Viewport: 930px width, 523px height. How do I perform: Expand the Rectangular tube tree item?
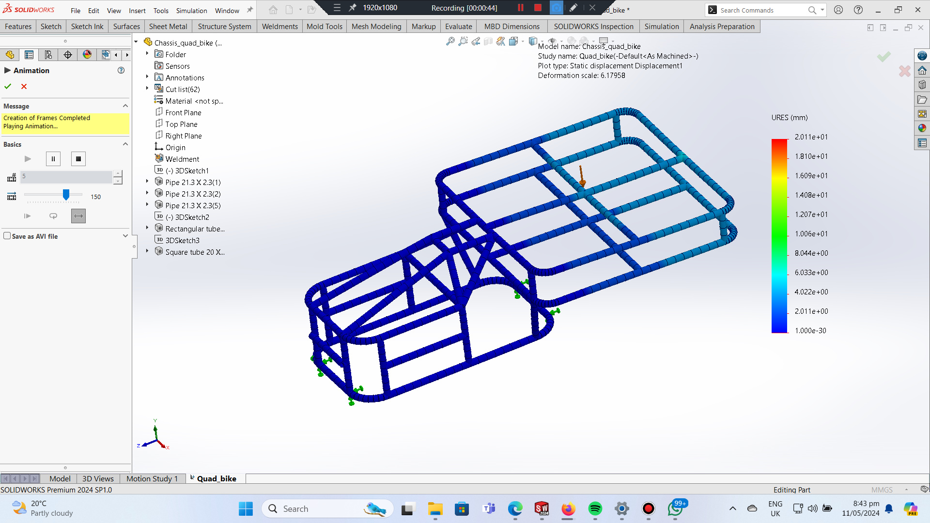click(147, 228)
